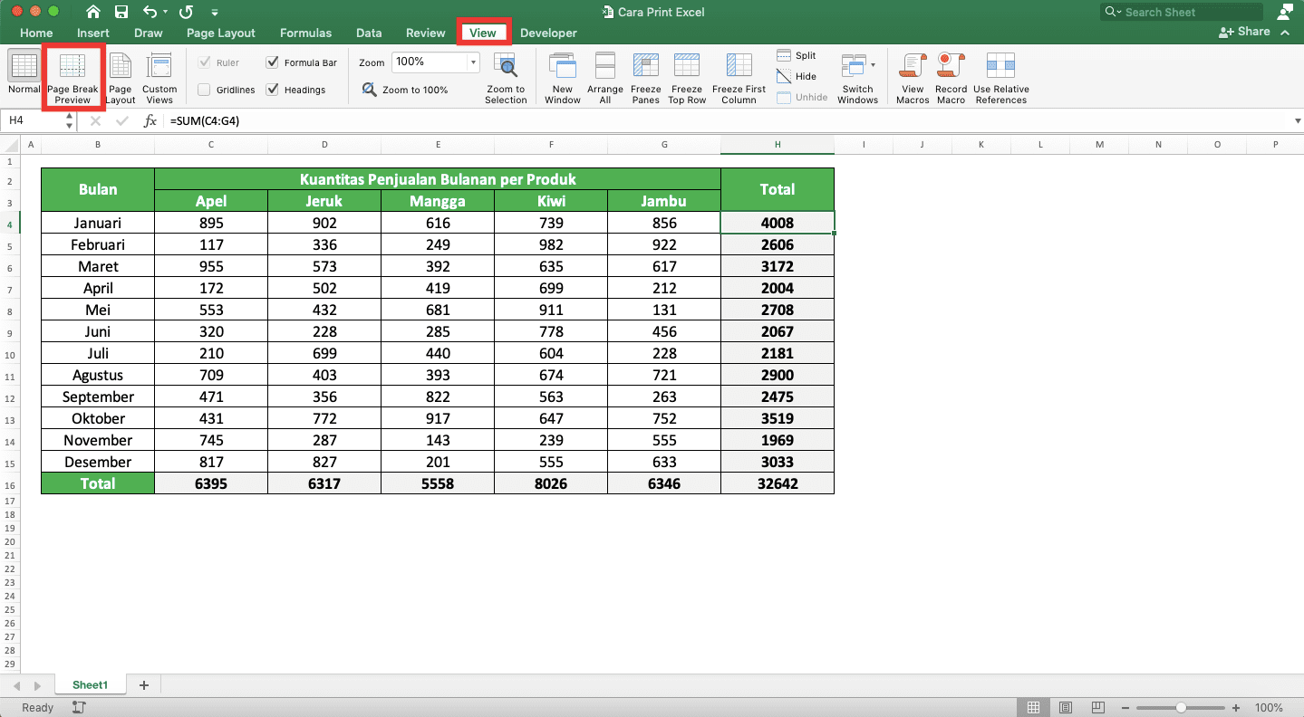Click the zoom slider handle
This screenshot has width=1304, height=717.
(x=1181, y=708)
